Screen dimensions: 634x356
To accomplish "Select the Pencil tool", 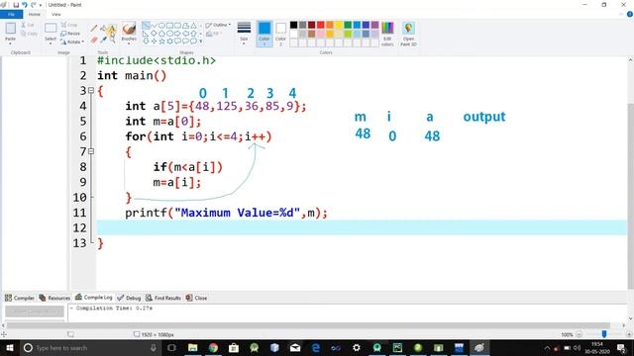I will click(94, 29).
